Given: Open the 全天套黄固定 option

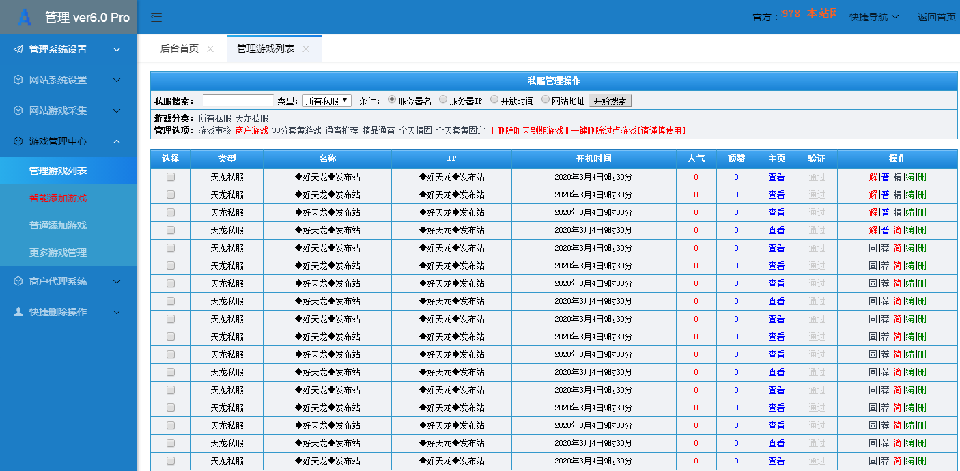Looking at the screenshot, I should click(x=460, y=130).
